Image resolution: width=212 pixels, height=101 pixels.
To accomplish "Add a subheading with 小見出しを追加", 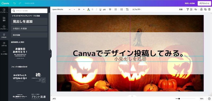I will [x=29, y=28].
